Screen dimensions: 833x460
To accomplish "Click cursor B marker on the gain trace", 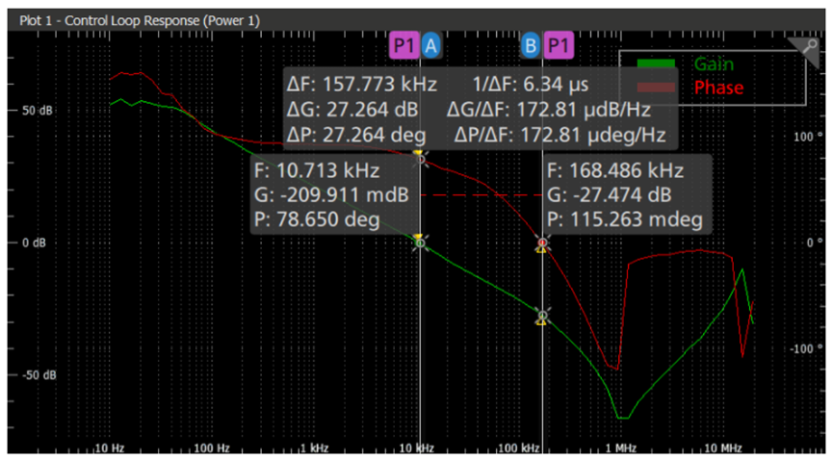I will tap(543, 316).
